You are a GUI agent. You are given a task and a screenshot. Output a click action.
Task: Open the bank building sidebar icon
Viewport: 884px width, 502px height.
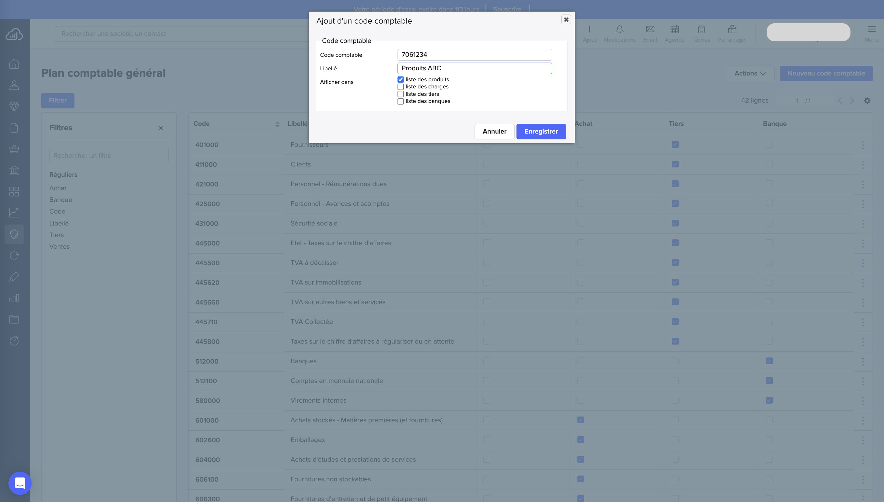(x=14, y=170)
